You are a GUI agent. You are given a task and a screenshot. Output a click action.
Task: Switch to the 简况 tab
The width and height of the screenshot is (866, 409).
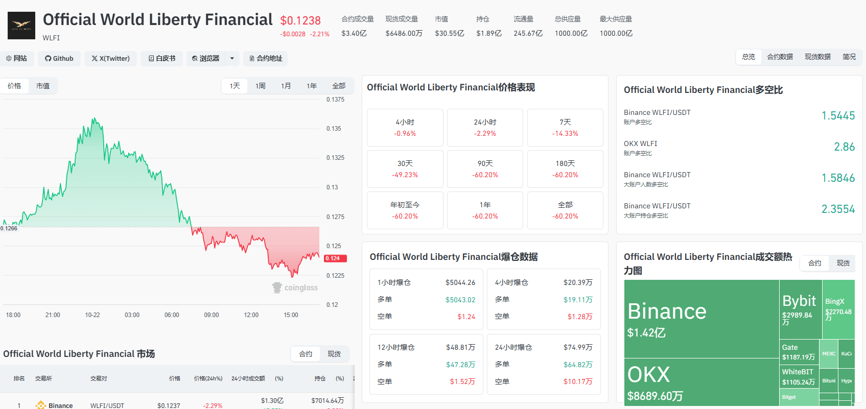(849, 57)
